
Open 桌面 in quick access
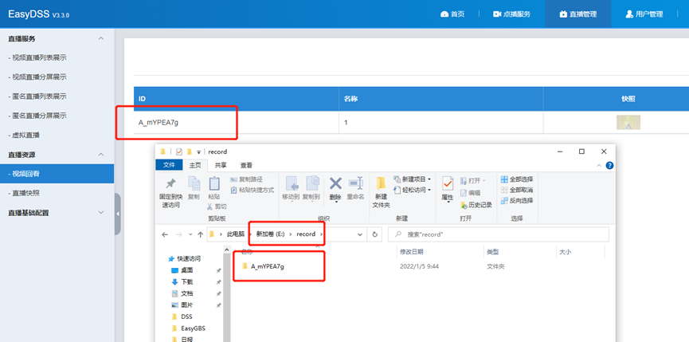pyautogui.click(x=186, y=270)
